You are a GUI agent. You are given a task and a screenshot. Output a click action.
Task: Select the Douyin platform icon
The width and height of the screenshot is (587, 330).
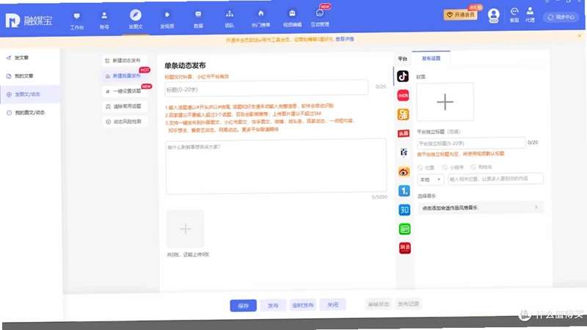[403, 76]
